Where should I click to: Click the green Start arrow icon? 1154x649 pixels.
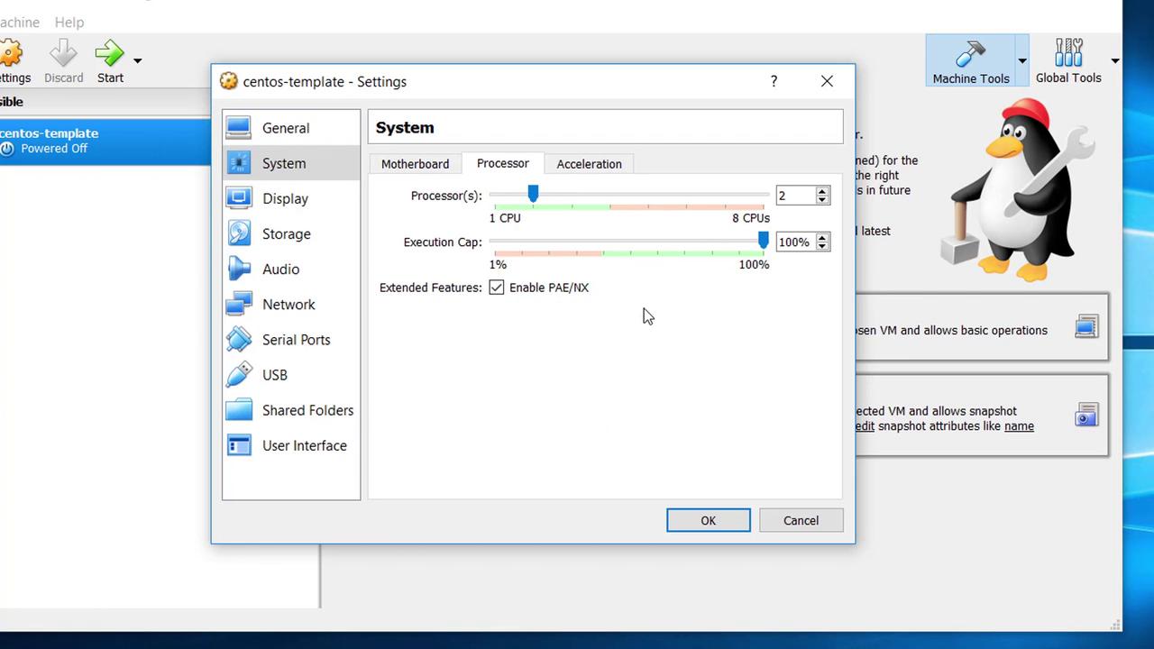click(109, 53)
